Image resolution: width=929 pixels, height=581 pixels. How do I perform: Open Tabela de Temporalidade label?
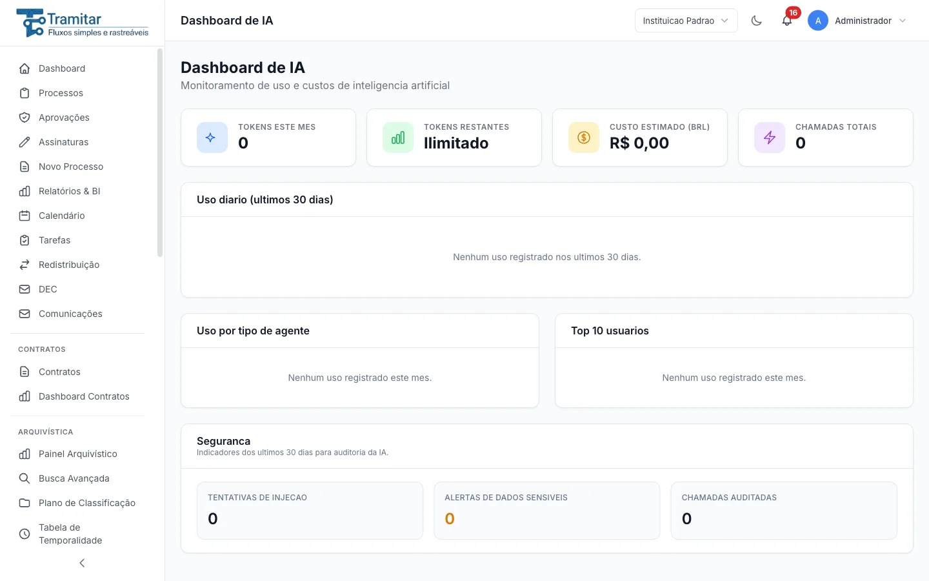70,534
